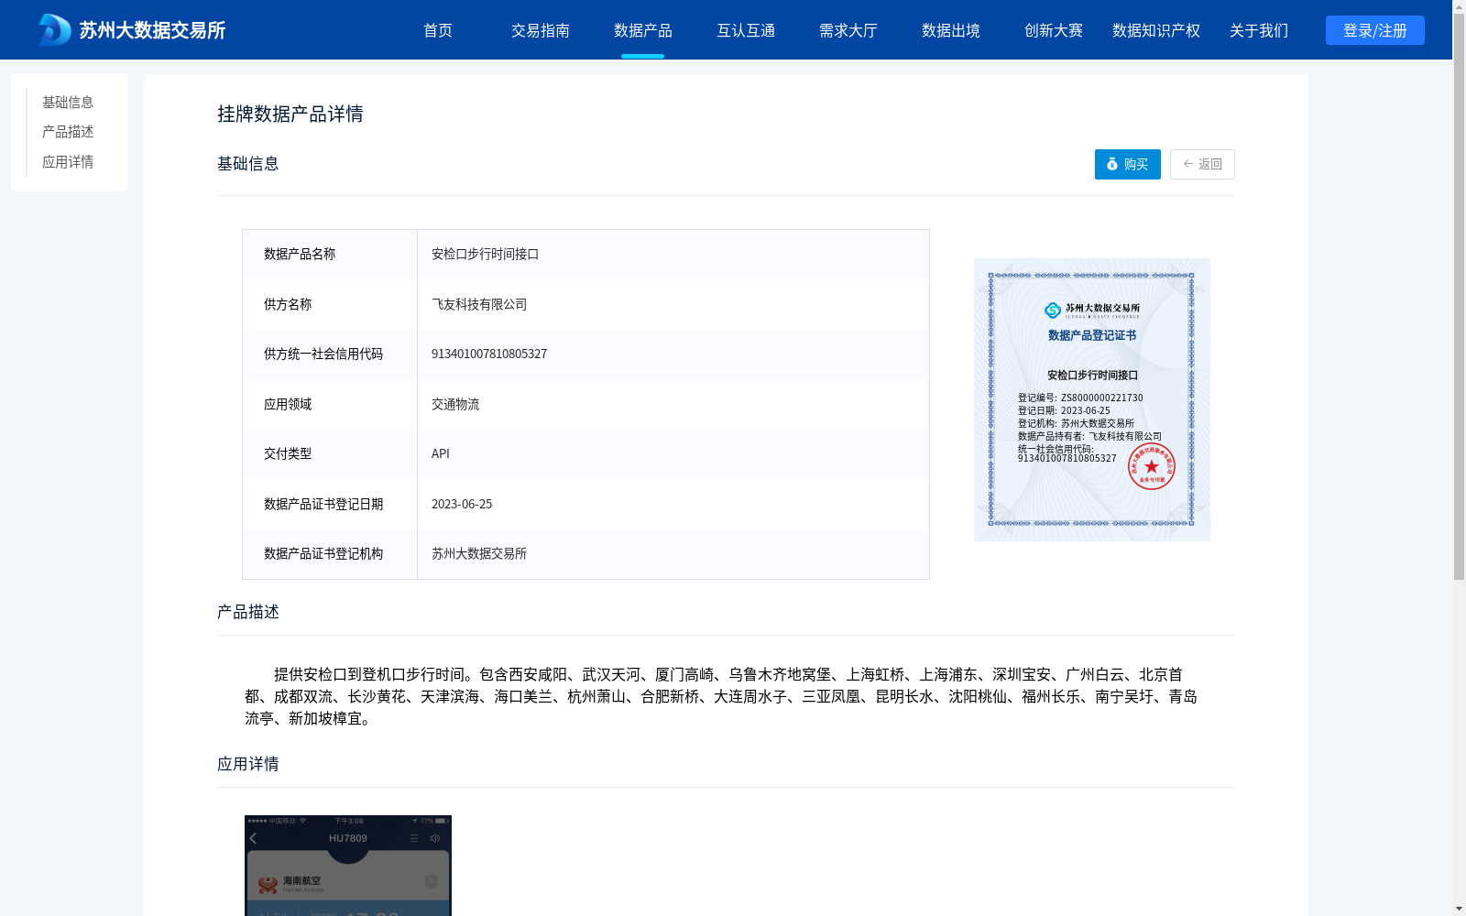Click the 购买 purchase button

(1128, 164)
